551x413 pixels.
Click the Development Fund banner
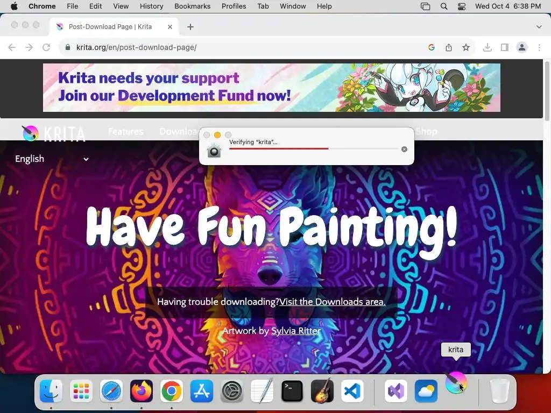(272, 88)
